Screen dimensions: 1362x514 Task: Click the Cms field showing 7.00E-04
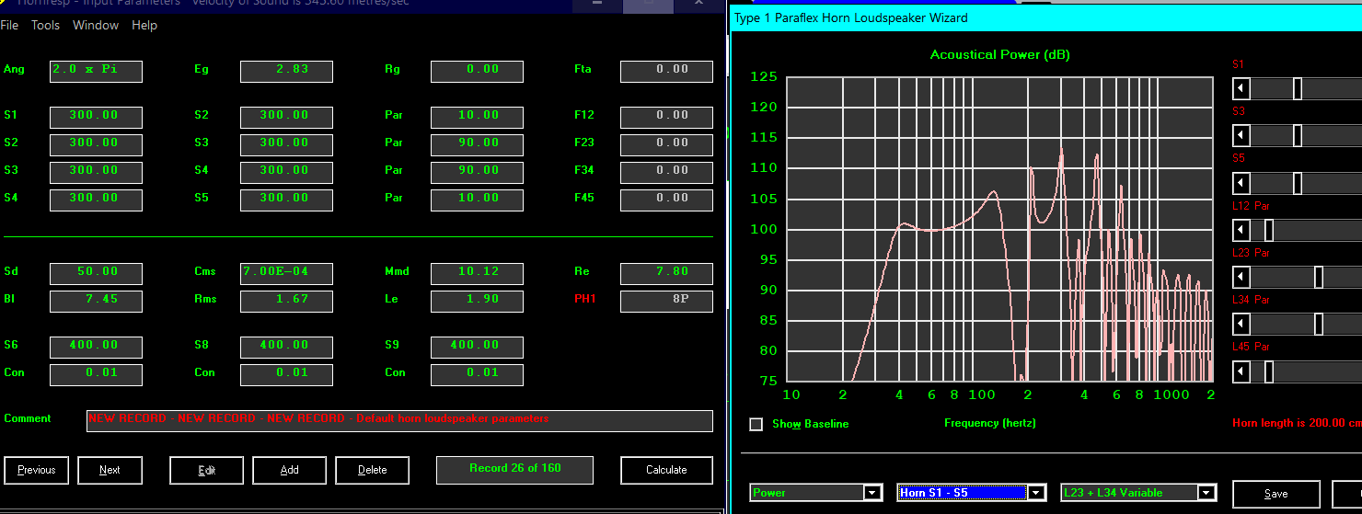click(286, 273)
